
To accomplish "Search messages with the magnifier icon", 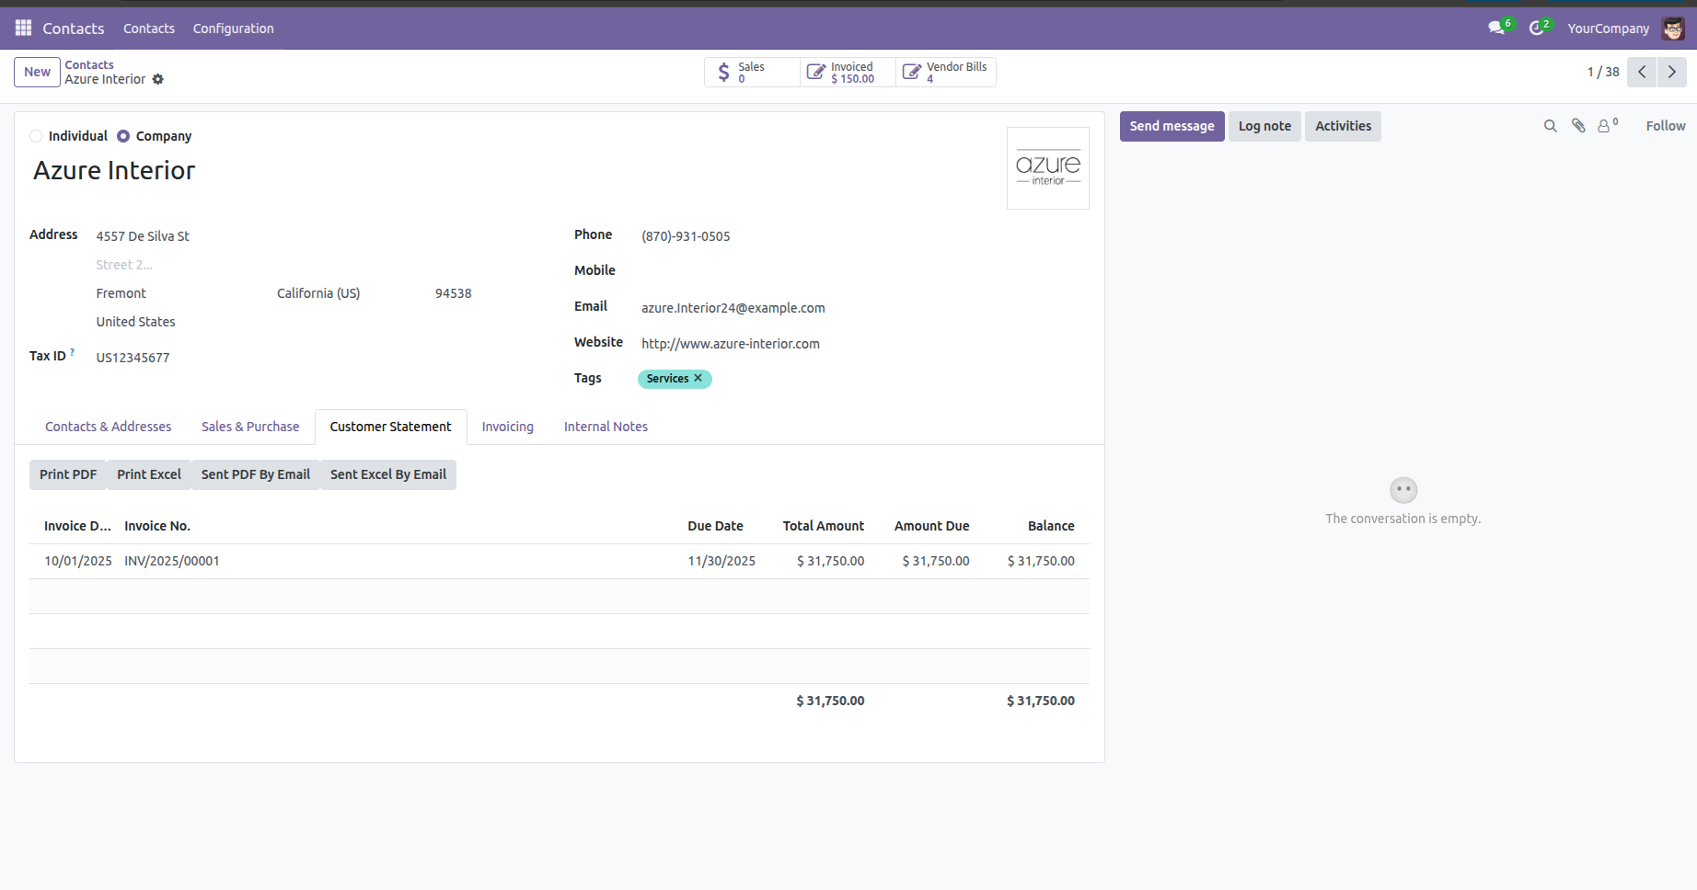I will pos(1551,126).
